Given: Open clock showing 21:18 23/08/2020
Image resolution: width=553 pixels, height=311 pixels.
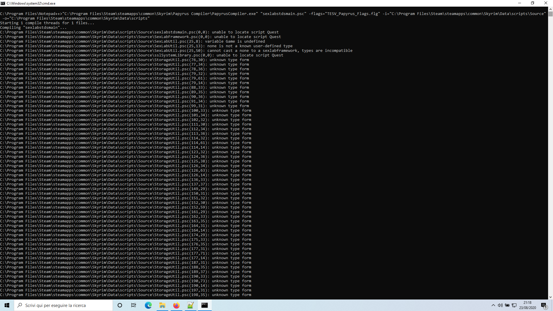Looking at the screenshot, I should pos(528,305).
